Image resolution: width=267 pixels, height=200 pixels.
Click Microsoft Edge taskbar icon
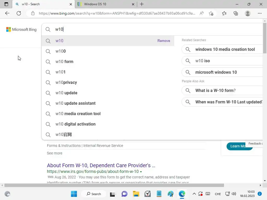tap(182, 194)
